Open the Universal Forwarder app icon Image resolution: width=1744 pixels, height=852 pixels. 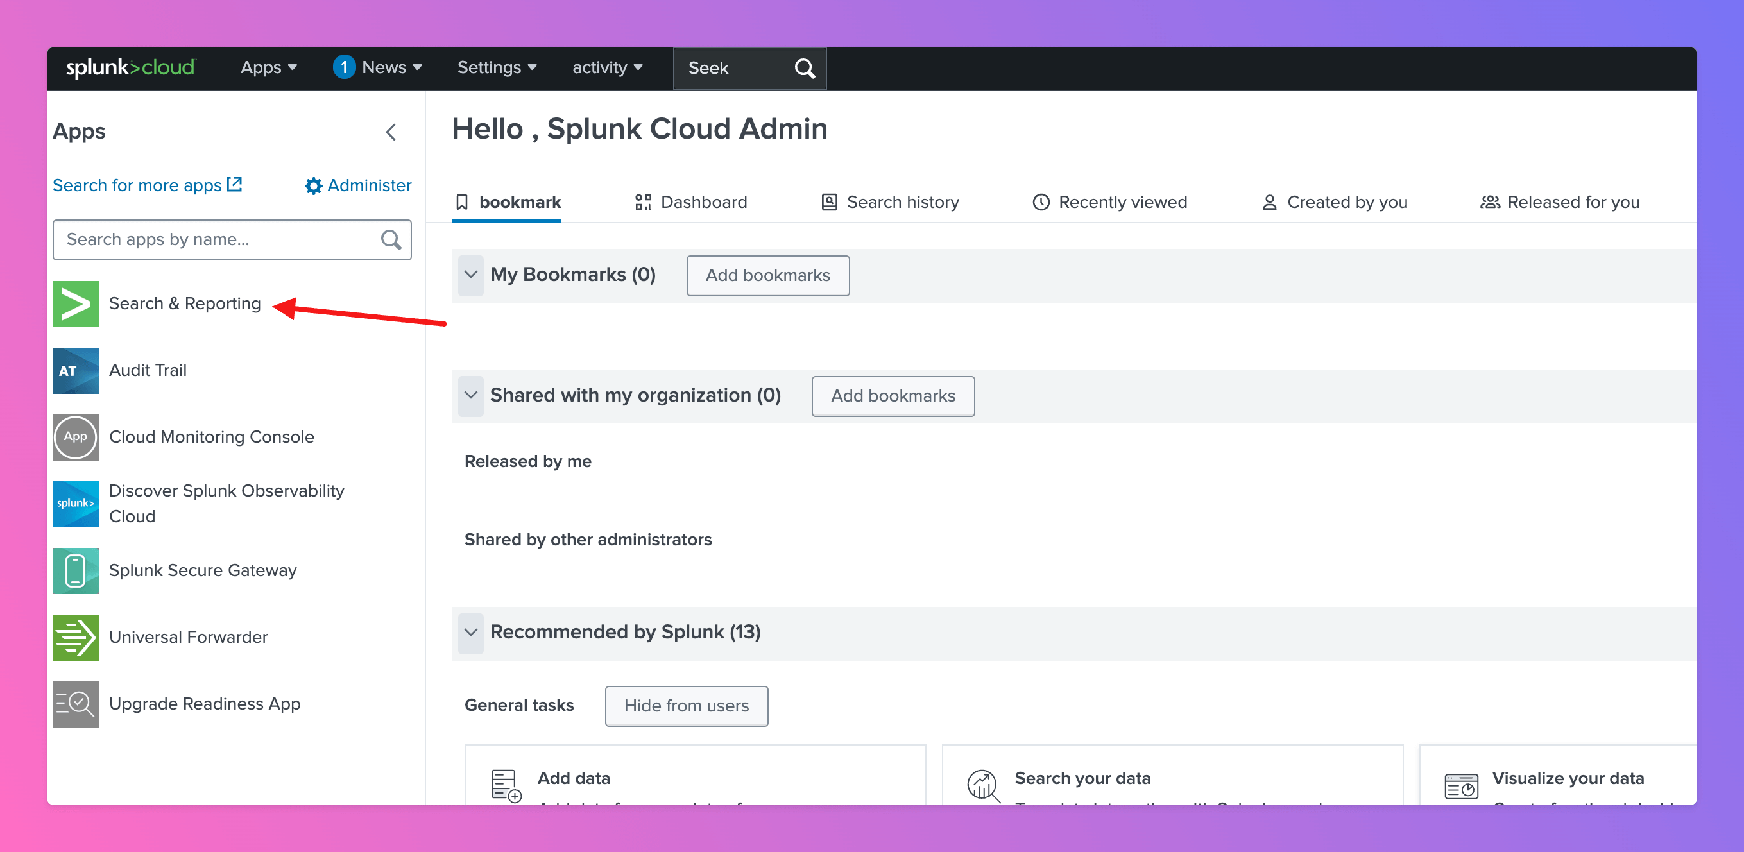75,637
